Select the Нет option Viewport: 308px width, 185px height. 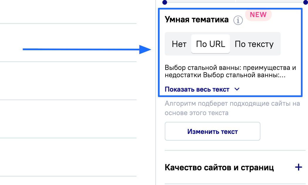(179, 44)
